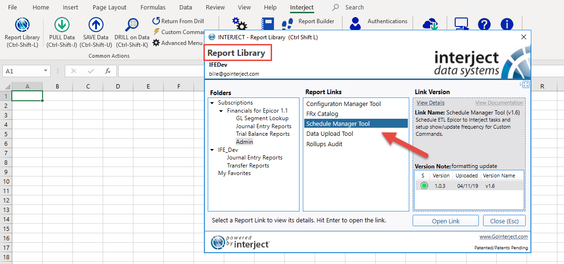Select the FRx Catalog report link
564x264 pixels.
coord(322,114)
